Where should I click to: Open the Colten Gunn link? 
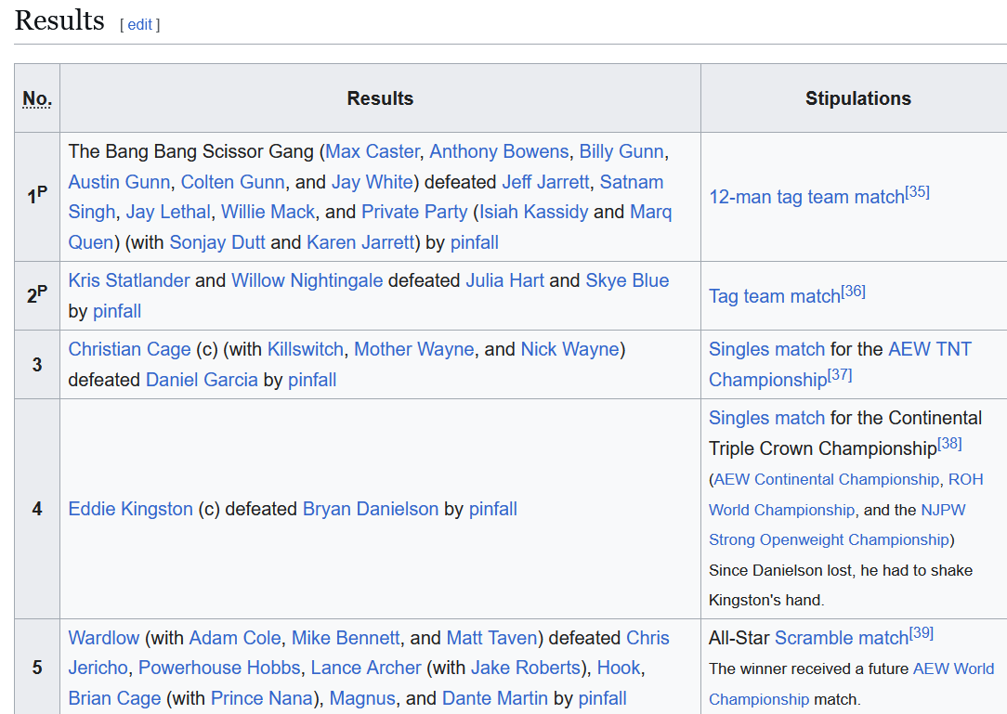232,182
